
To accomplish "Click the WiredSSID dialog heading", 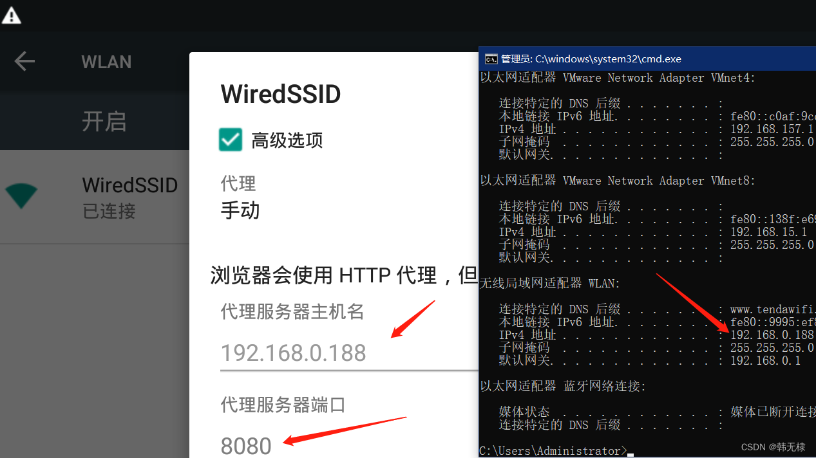I will pyautogui.click(x=281, y=95).
